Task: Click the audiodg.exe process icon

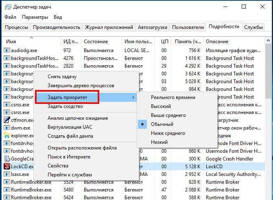Action: [7, 51]
